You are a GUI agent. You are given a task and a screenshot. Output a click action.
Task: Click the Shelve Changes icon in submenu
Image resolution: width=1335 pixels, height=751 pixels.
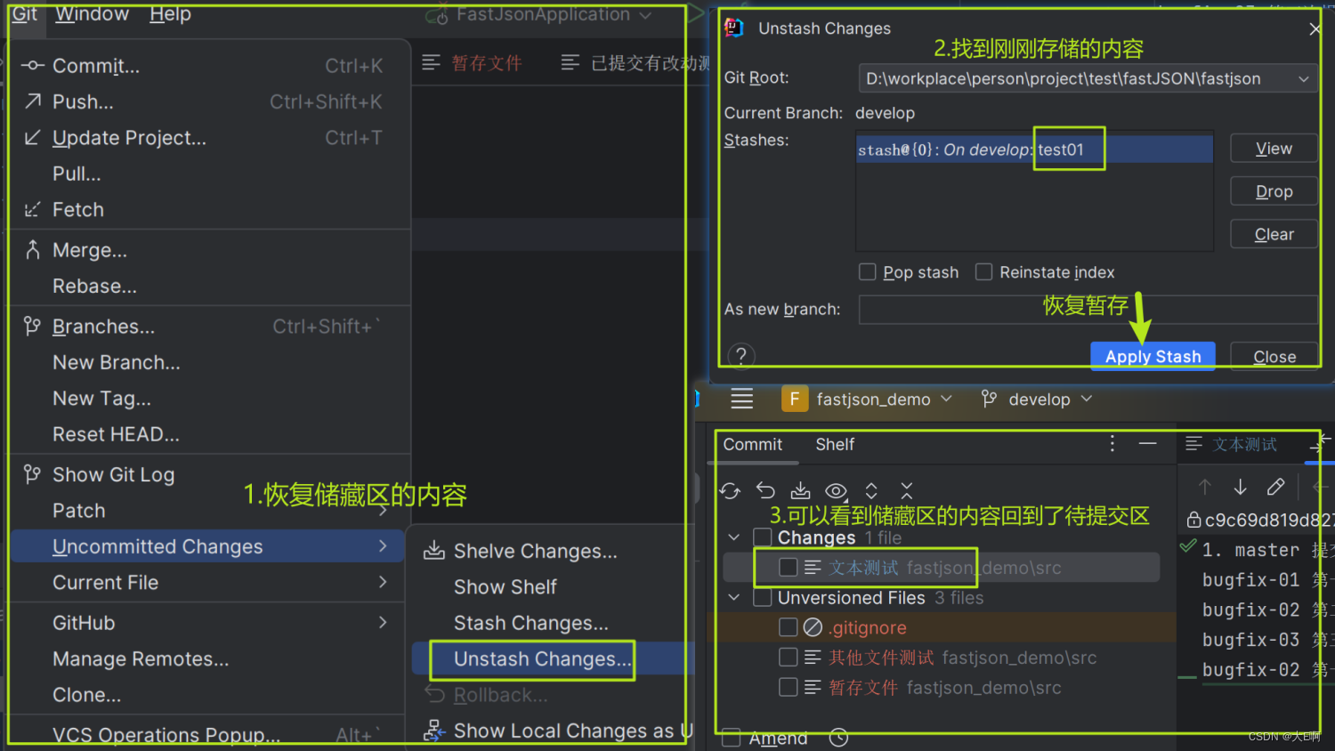click(434, 550)
